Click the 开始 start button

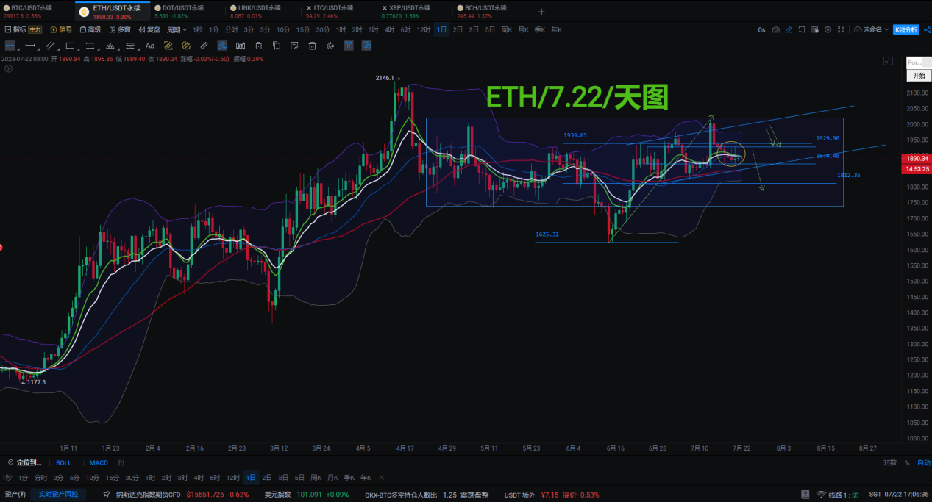pyautogui.click(x=918, y=76)
